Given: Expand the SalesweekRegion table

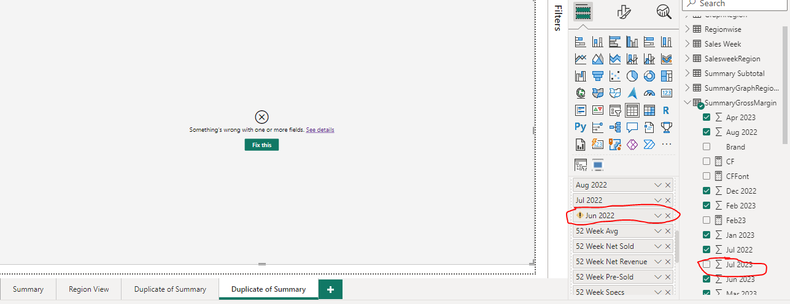Looking at the screenshot, I should pos(687,58).
